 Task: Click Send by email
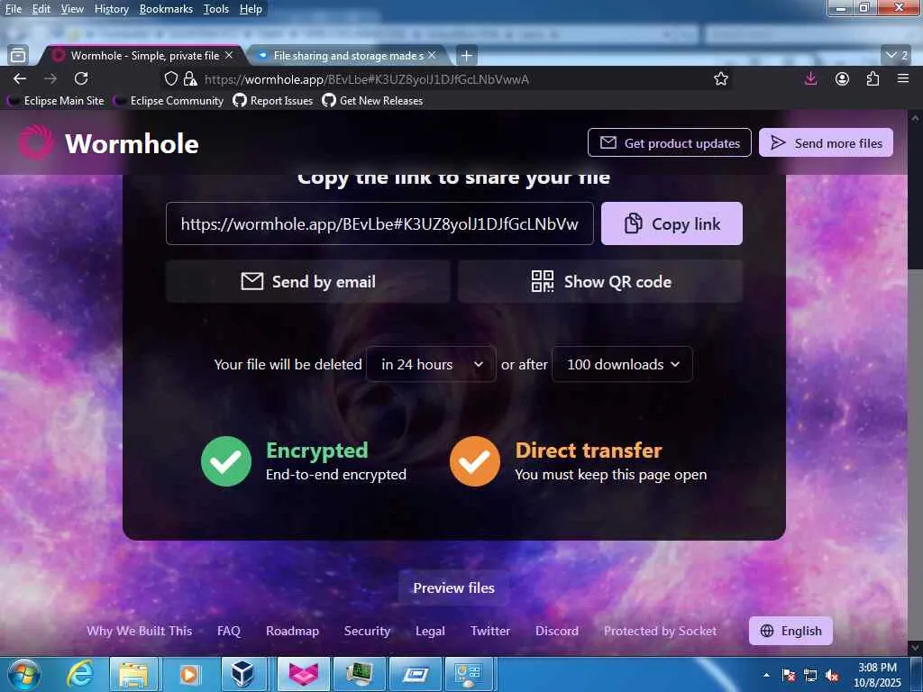point(308,281)
